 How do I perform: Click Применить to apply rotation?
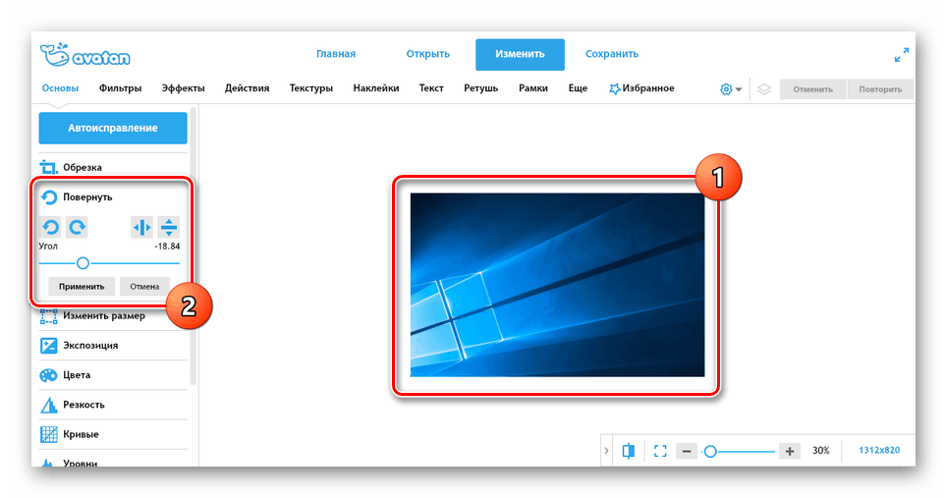pos(82,286)
